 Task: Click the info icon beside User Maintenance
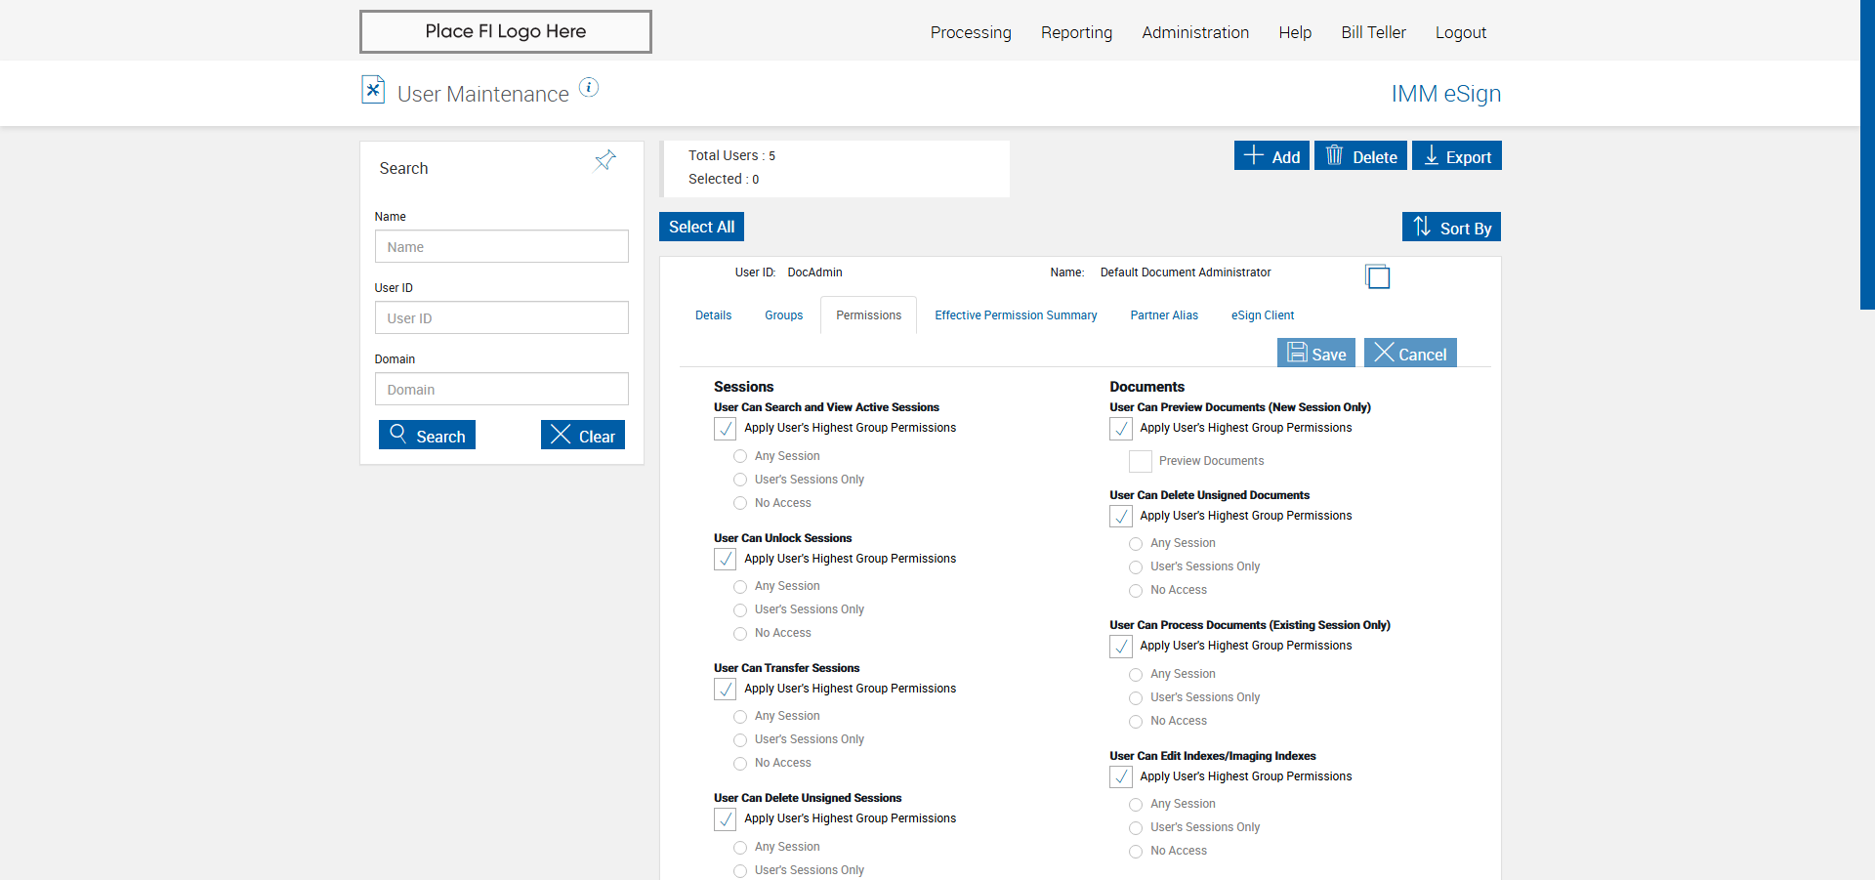(589, 88)
